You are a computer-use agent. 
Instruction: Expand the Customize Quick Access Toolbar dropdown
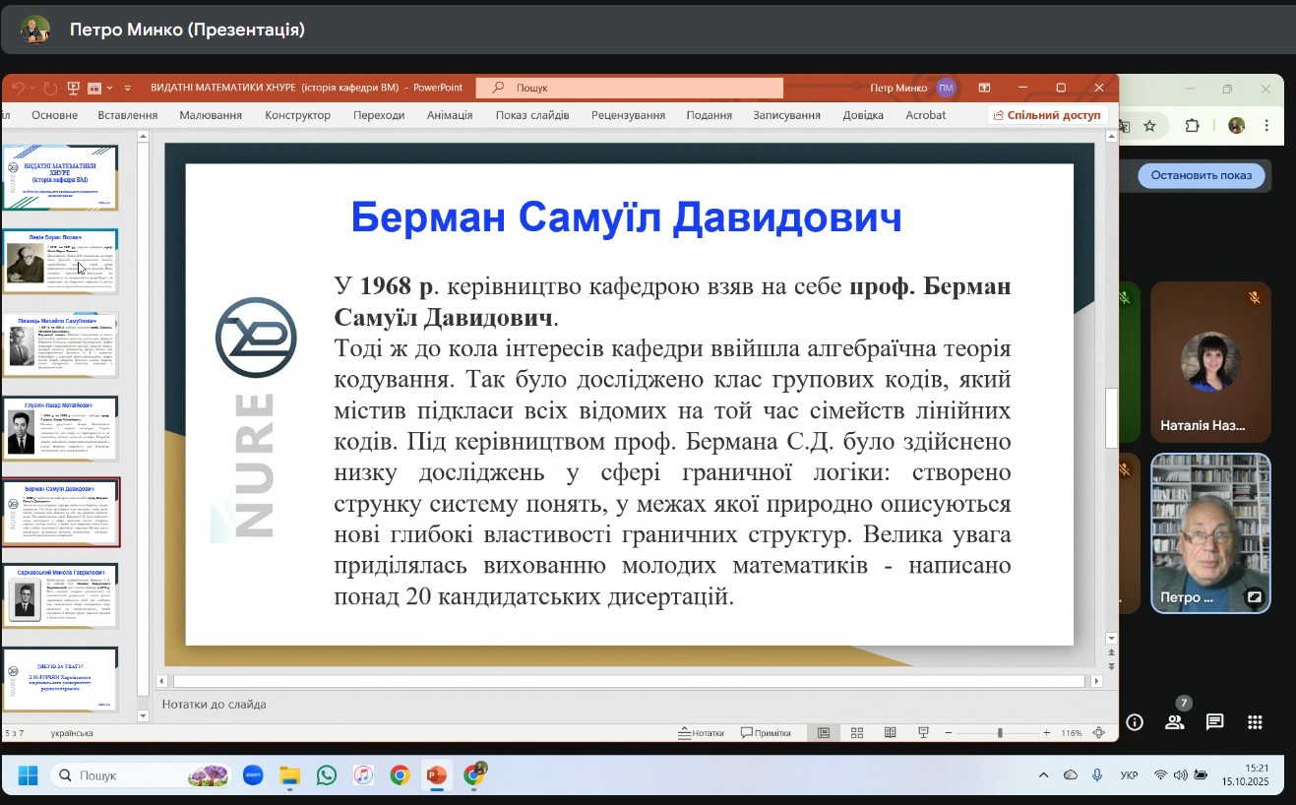(x=127, y=88)
